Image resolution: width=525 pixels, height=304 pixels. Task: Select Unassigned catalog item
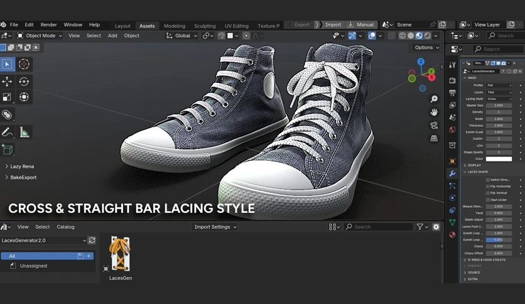[33, 266]
